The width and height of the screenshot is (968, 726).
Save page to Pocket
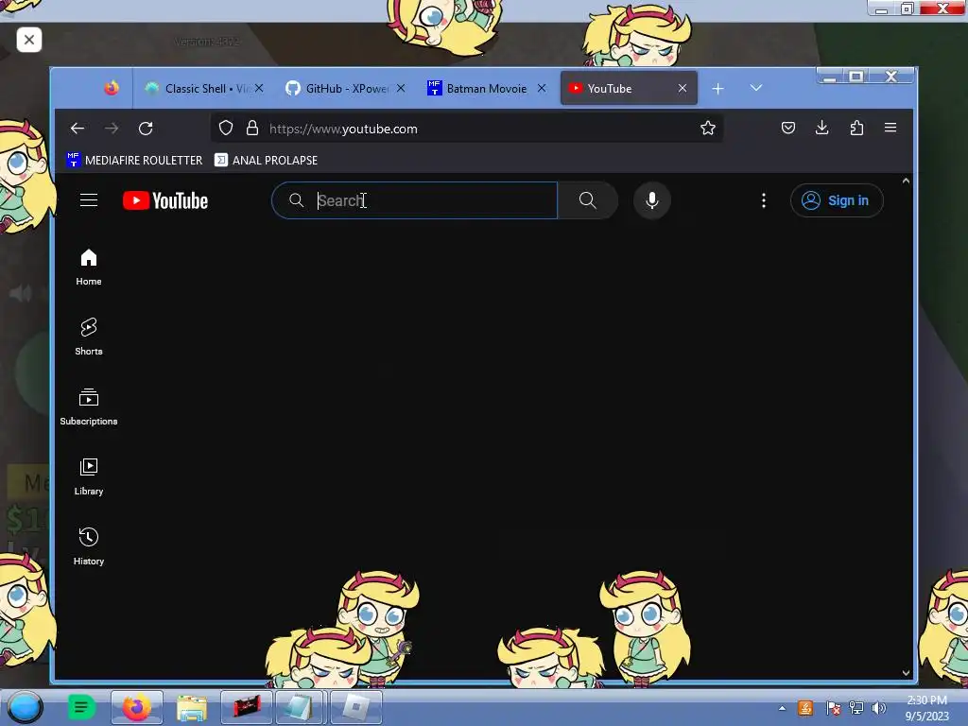(787, 128)
